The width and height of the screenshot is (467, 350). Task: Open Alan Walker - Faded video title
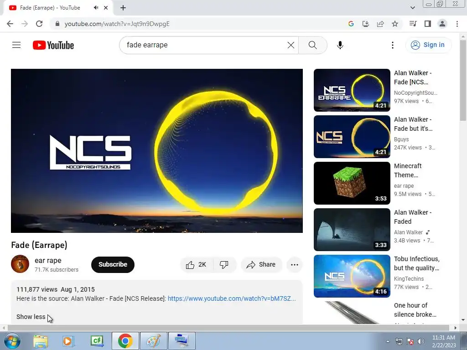coord(413,217)
